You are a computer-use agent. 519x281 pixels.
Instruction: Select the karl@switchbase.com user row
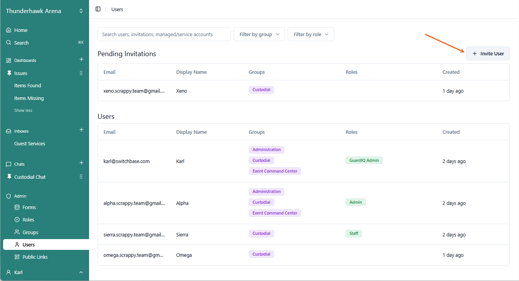[x=126, y=161]
